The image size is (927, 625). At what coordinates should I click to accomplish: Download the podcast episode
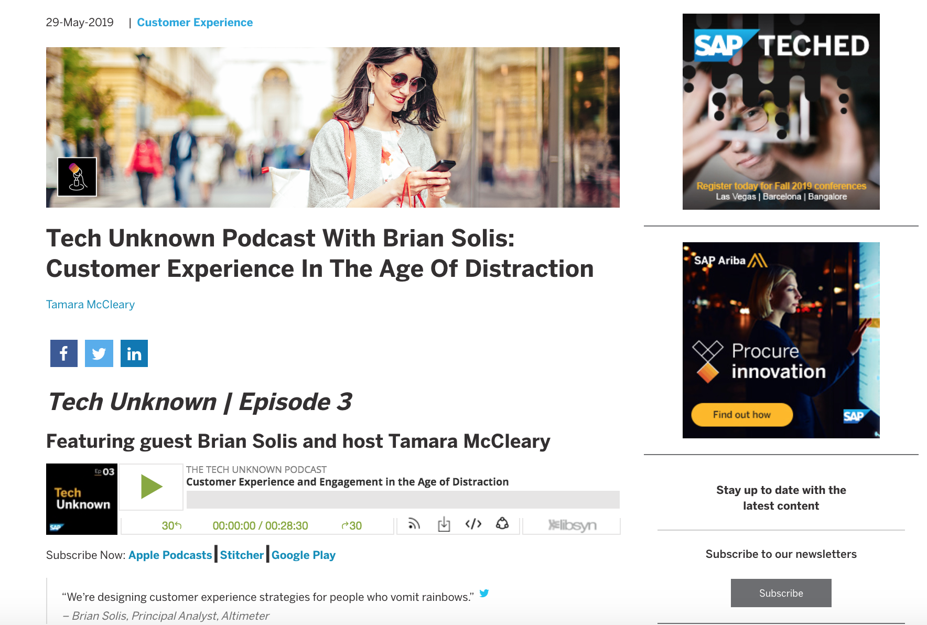pyautogui.click(x=444, y=524)
